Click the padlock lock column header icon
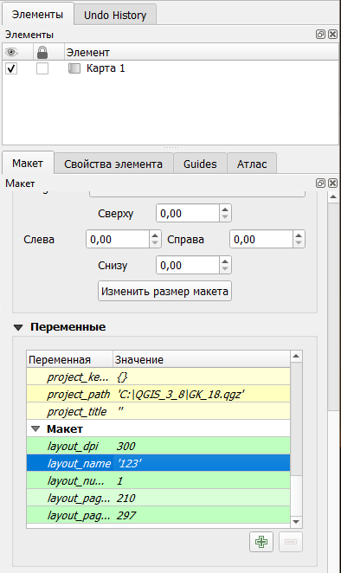The image size is (341, 573). pyautogui.click(x=42, y=52)
